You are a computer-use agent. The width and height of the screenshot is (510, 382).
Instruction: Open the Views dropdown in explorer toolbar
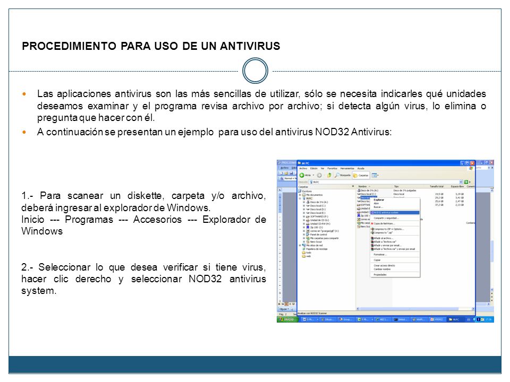pos(375,175)
